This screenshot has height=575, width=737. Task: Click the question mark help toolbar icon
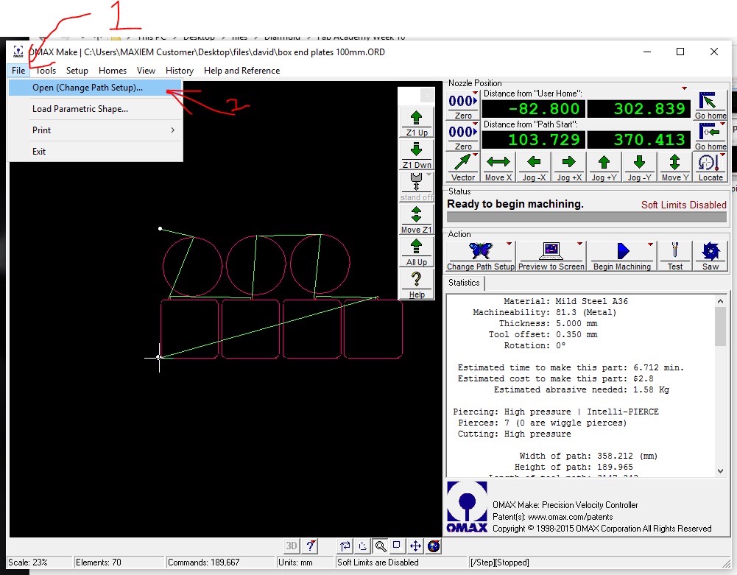pos(310,546)
